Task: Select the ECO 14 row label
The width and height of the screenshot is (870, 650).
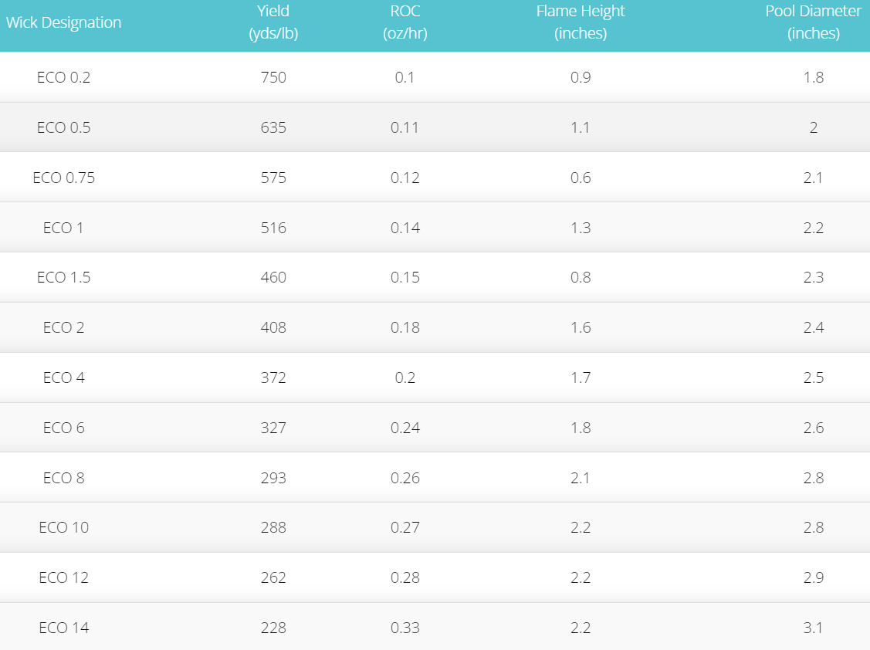Action: coord(64,628)
